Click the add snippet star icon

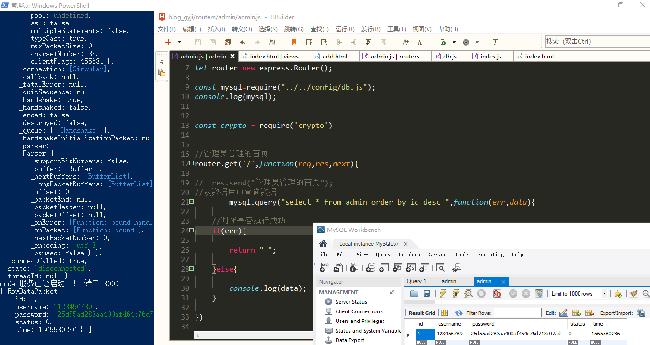click(618, 294)
